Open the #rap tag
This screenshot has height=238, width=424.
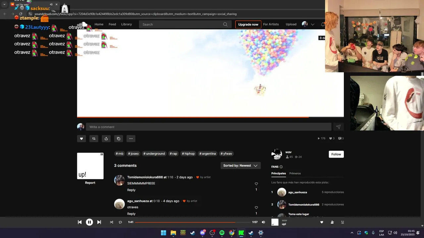(x=174, y=154)
